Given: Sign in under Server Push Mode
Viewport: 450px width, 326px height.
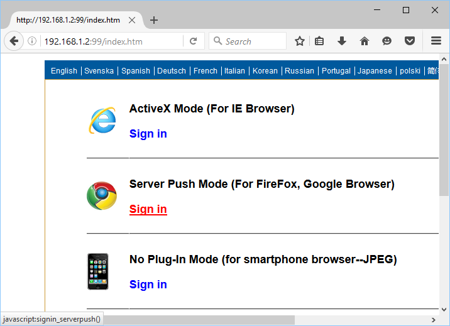Looking at the screenshot, I should (148, 209).
